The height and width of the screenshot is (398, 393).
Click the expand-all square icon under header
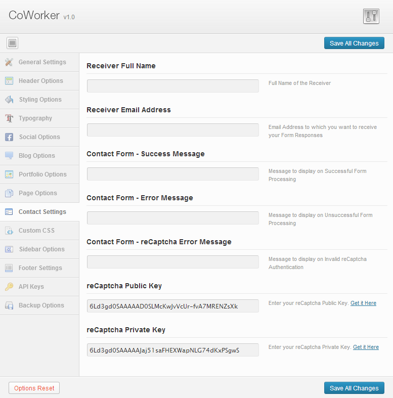13,43
